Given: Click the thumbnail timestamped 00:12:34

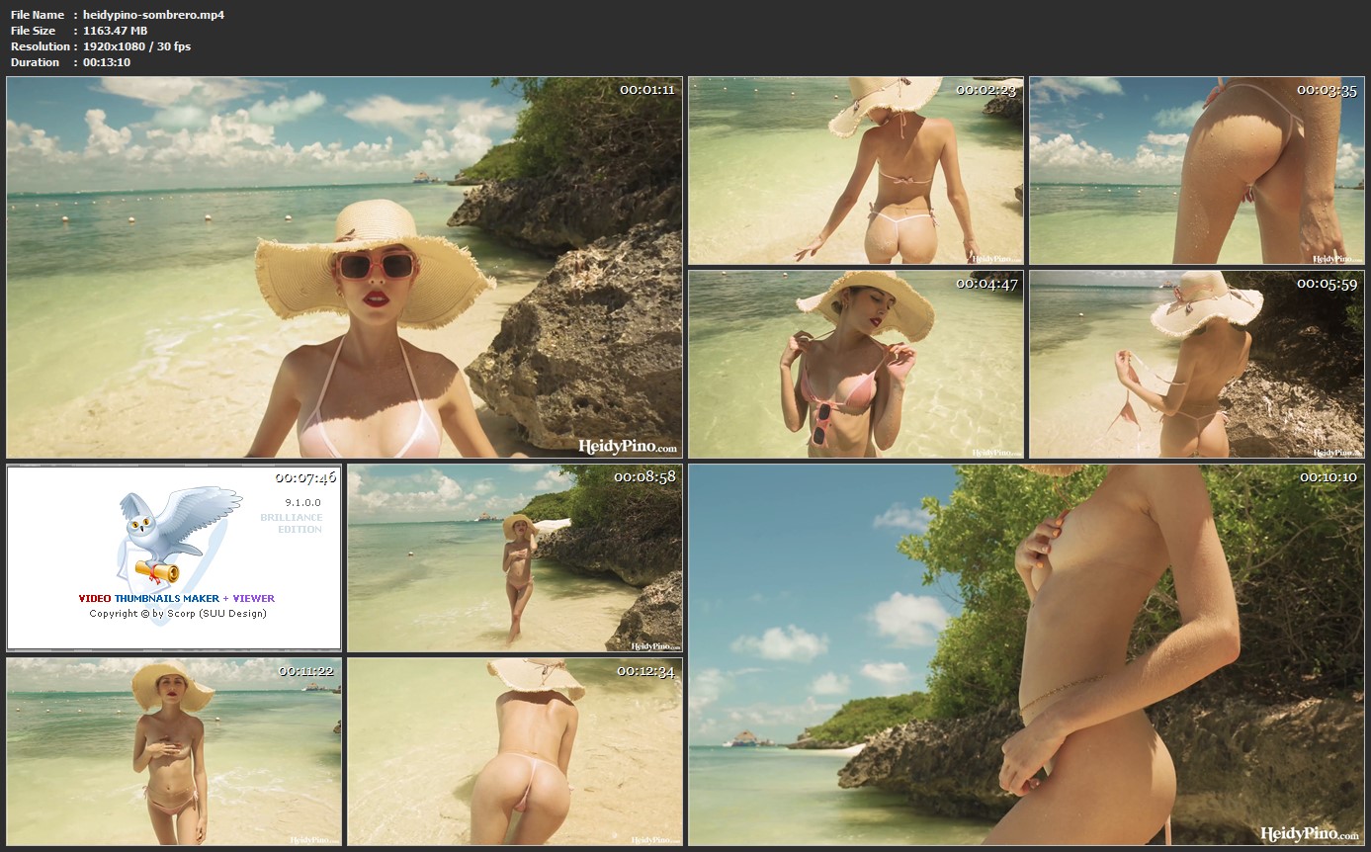Looking at the screenshot, I should pyautogui.click(x=514, y=751).
